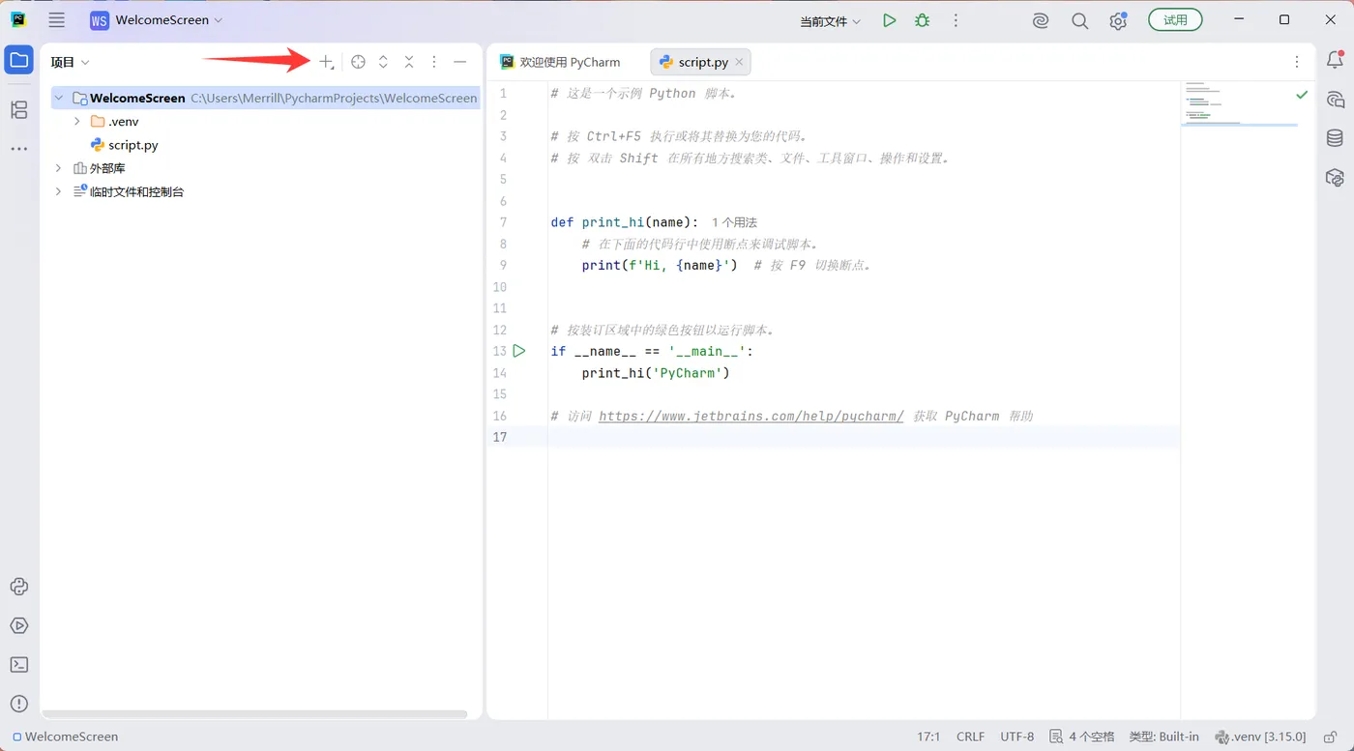This screenshot has height=751, width=1354.
Task: Select opened file with the crosshair icon
Action: 359,62
